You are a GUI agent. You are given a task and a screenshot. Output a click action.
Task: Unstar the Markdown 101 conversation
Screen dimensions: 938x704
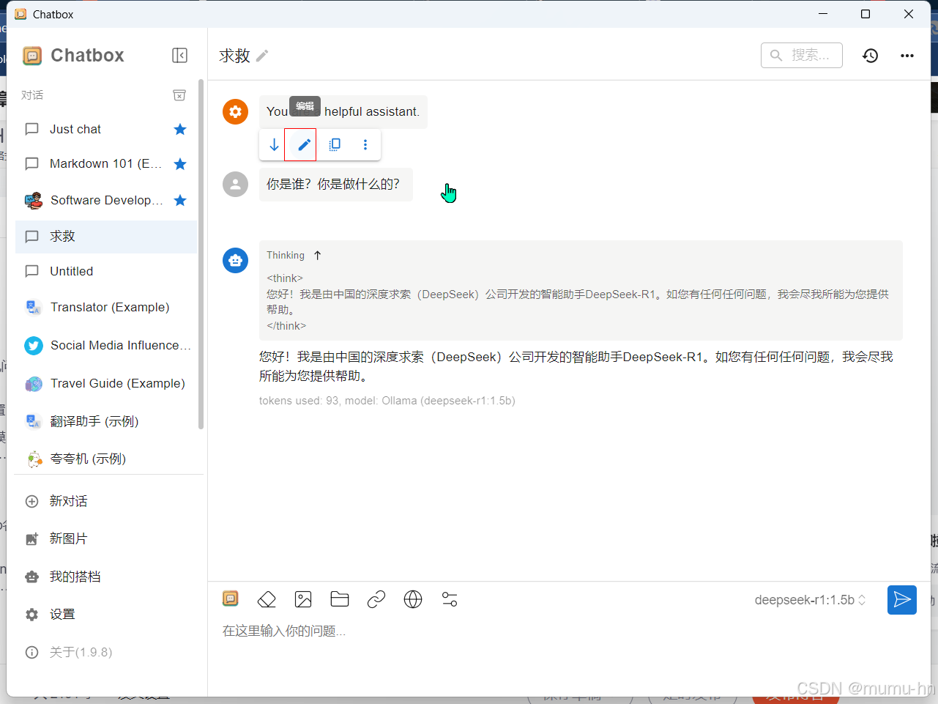(180, 164)
